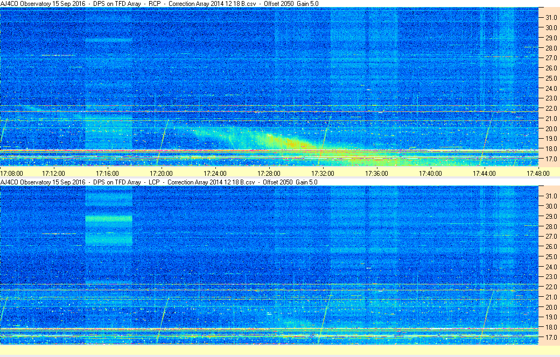Pick the 17:24:00 time axis label
The image size is (560, 357).
click(x=215, y=174)
